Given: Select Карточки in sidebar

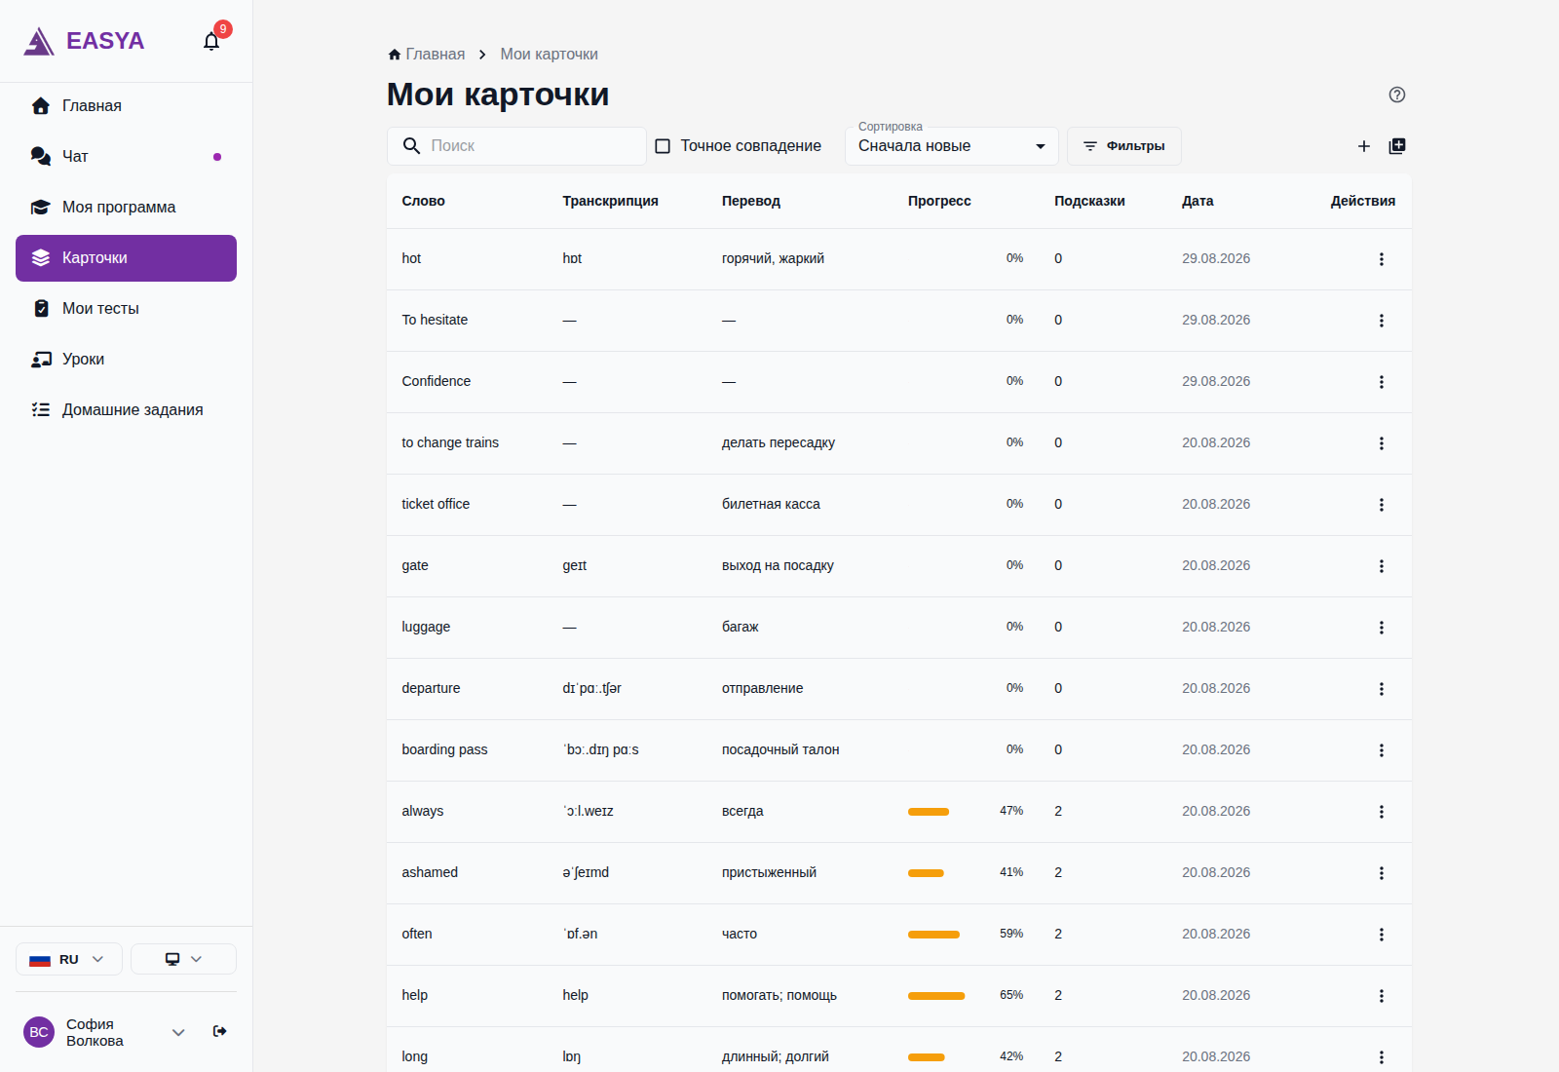Looking at the screenshot, I should coord(126,258).
